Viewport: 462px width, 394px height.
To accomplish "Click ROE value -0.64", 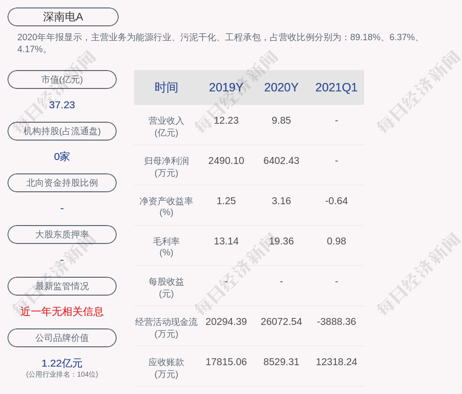I will point(336,201).
